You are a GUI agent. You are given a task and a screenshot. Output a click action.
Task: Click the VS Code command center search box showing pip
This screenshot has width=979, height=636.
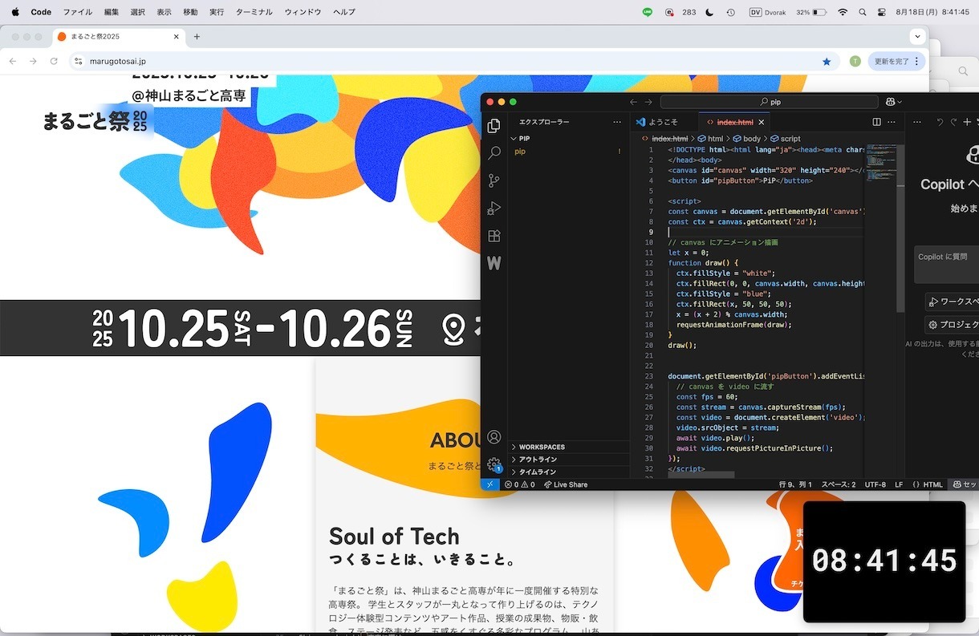[769, 102]
